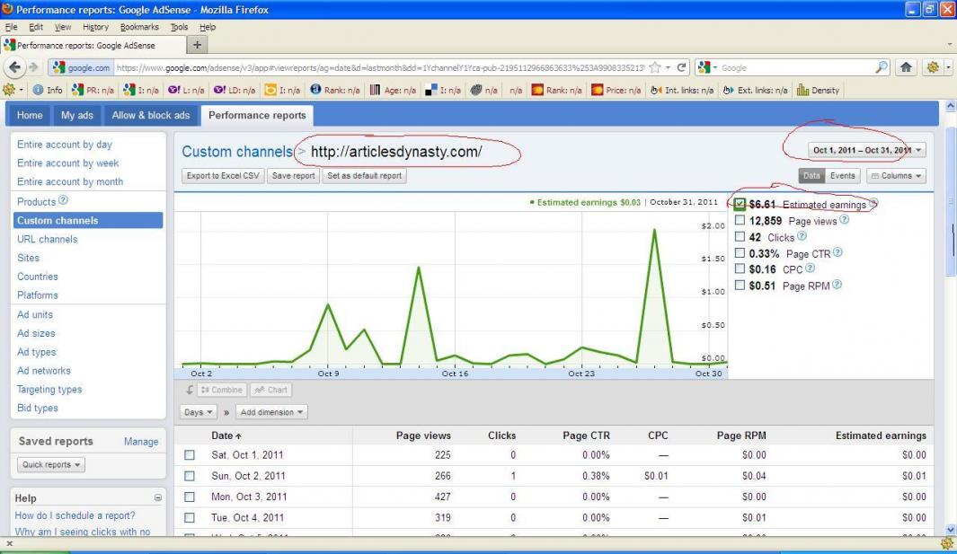Switch to the Events view button

(x=842, y=176)
